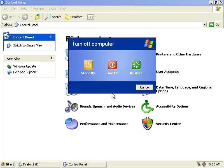This screenshot has height=168, width=224.
Task: Open Sounds, Speech, and Audio Devices icon
Action: click(71, 106)
